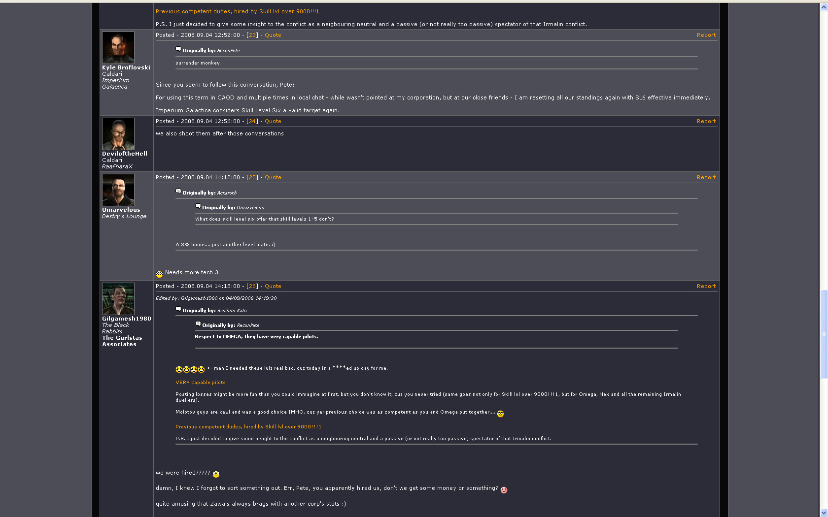Image resolution: width=828 pixels, height=517 pixels.
Task: Quote Kyle Broflovski's post
Action: tap(273, 35)
